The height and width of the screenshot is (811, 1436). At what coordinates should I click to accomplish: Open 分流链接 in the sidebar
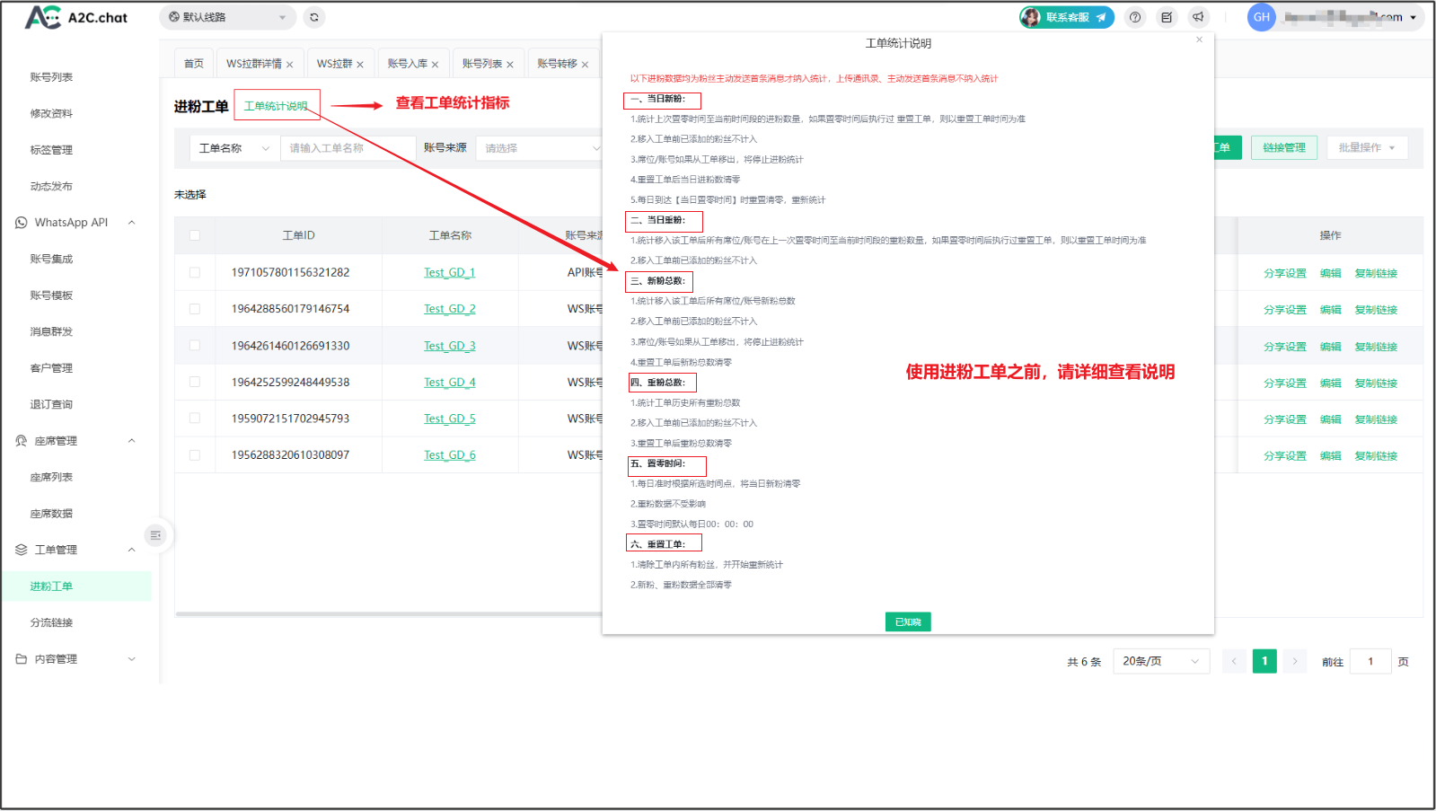[51, 622]
